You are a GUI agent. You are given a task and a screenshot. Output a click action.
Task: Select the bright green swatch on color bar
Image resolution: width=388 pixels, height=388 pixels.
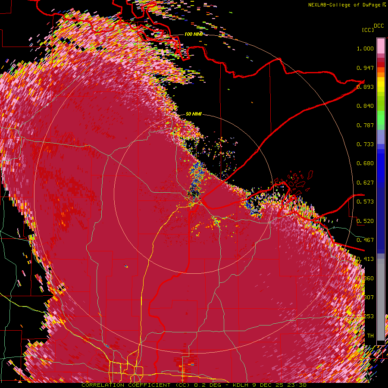point(381,118)
